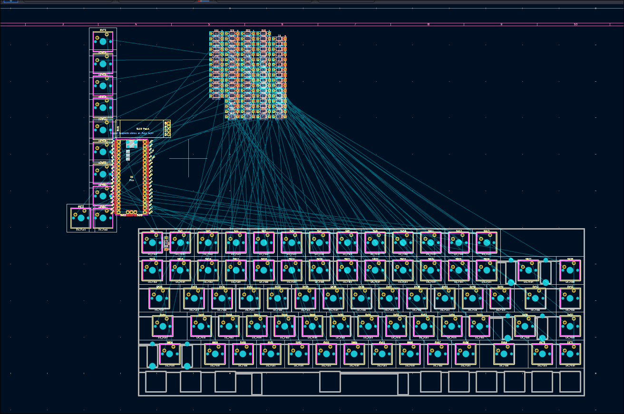Select the SW43 switch on the right edge
This screenshot has height=414, width=624.
click(x=570, y=298)
